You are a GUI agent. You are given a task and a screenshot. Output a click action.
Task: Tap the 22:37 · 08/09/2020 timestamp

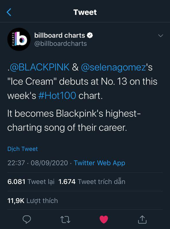(38, 163)
